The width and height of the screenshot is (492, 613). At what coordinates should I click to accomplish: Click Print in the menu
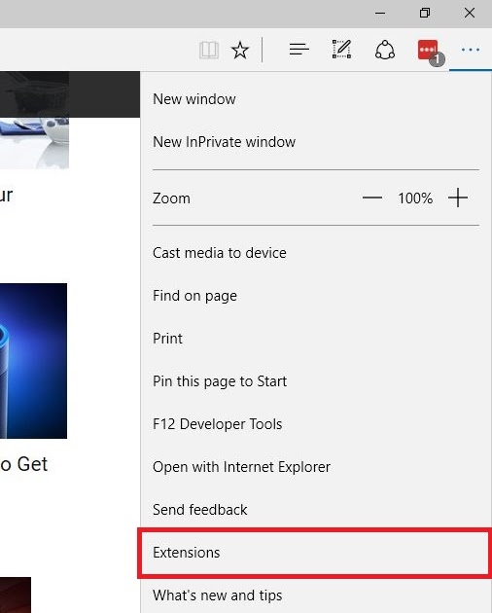(316, 339)
